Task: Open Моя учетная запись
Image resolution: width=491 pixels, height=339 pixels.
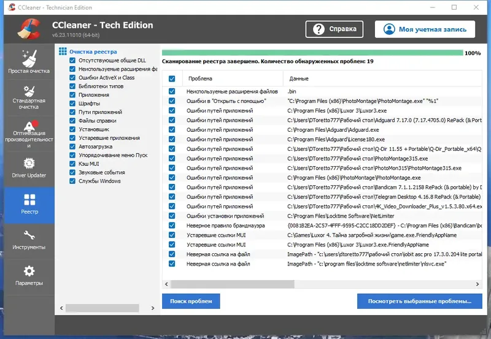Action: 425,29
